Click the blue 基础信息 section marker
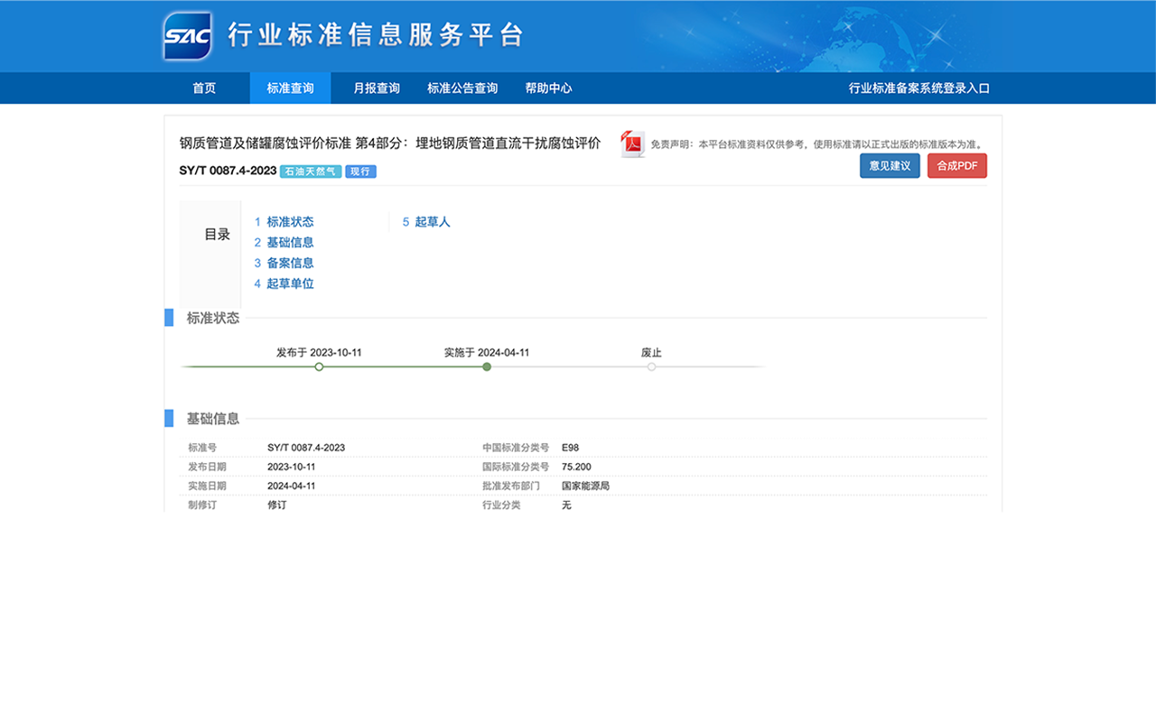The width and height of the screenshot is (1156, 722). point(168,418)
